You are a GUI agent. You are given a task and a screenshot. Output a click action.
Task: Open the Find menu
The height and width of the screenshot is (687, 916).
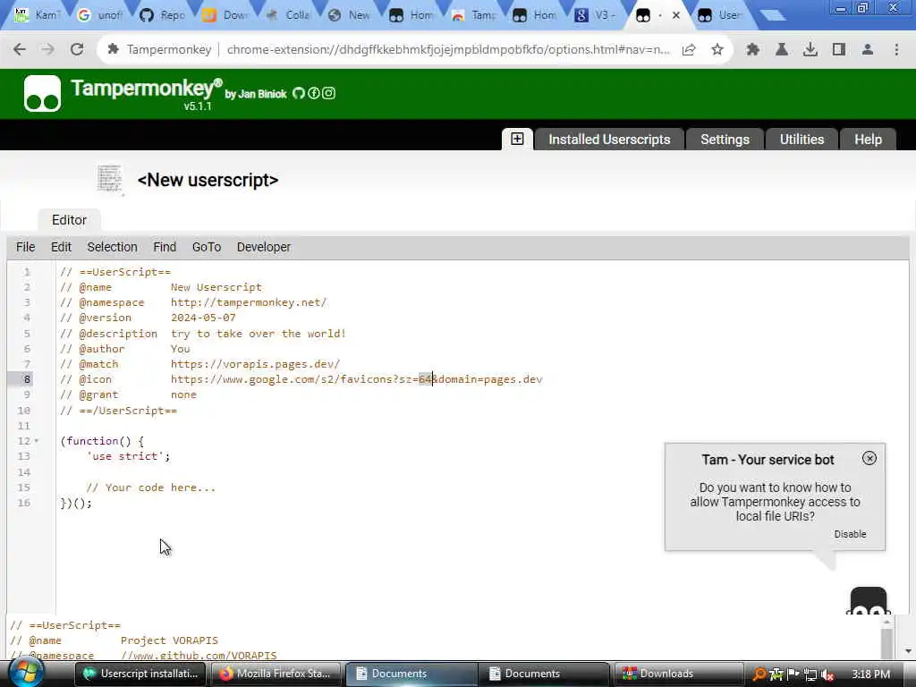tap(165, 247)
